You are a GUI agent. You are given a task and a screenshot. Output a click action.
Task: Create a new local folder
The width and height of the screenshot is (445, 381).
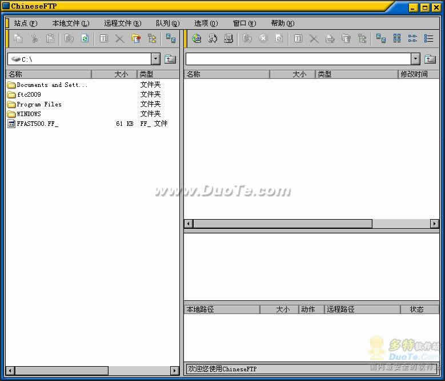(x=136, y=38)
